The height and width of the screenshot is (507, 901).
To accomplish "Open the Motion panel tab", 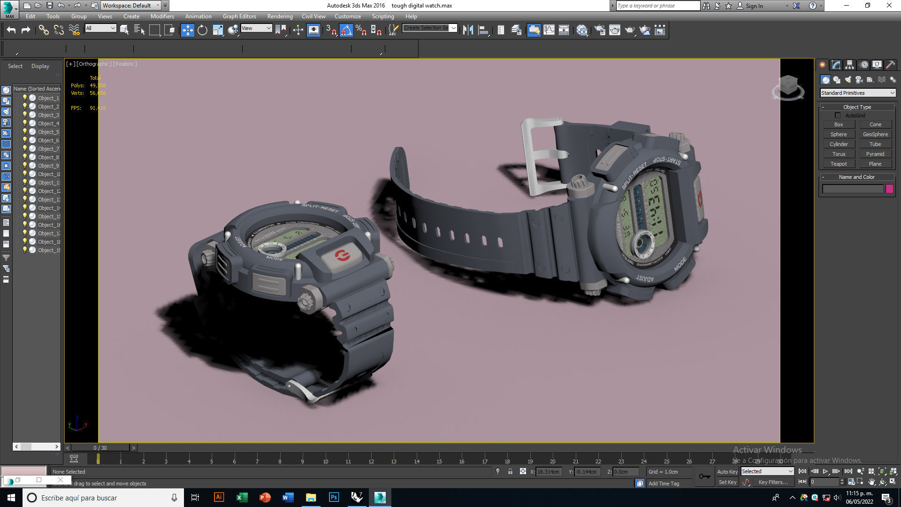I will [863, 65].
